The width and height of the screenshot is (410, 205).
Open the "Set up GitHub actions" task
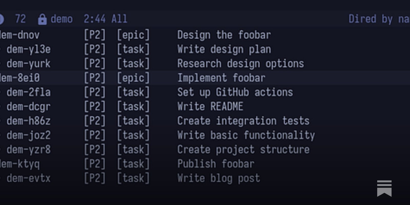pos(235,93)
